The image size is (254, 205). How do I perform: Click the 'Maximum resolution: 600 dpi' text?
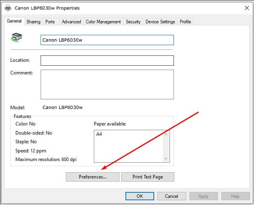point(46,159)
